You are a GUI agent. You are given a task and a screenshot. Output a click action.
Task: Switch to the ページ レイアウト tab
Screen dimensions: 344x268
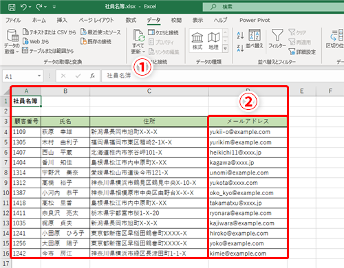96,20
